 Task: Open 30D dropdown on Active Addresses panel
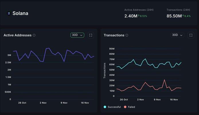(77, 35)
